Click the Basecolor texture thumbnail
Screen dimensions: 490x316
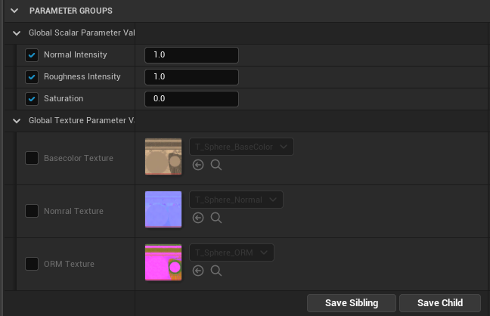click(163, 156)
